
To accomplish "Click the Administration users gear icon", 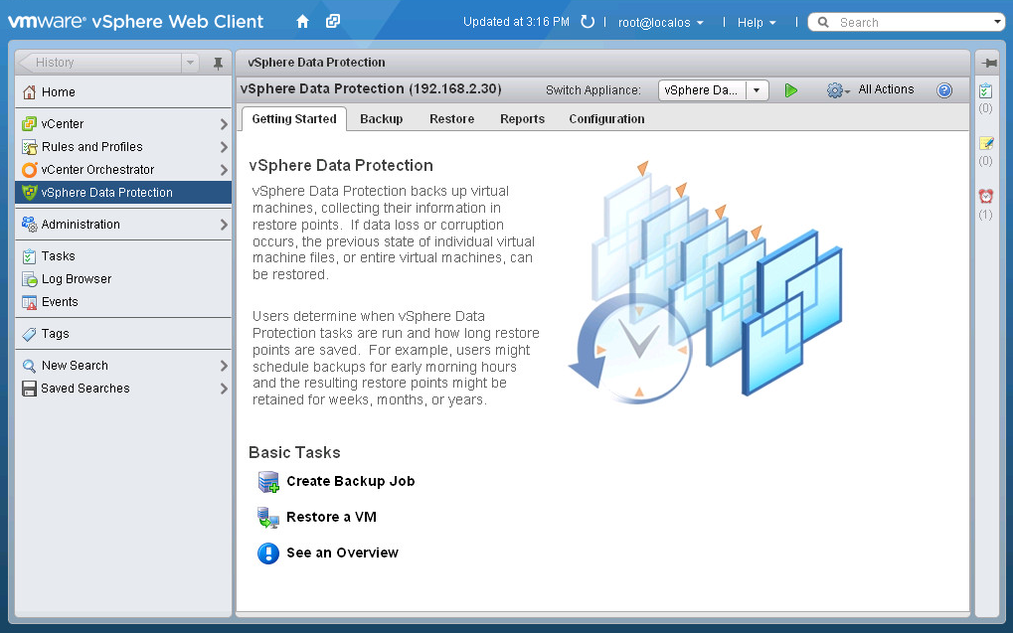I will click(29, 225).
